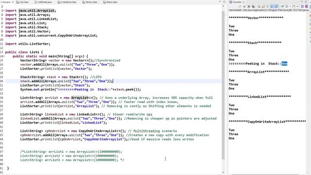Pin the Console view
Image resolution: width=311 pixels, height=175 pixels.
tap(283, 6)
